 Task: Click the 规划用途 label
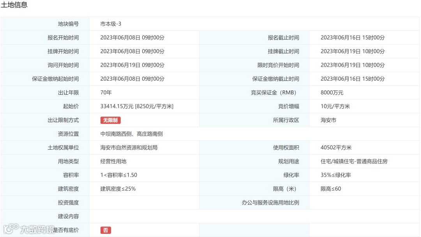point(288,161)
